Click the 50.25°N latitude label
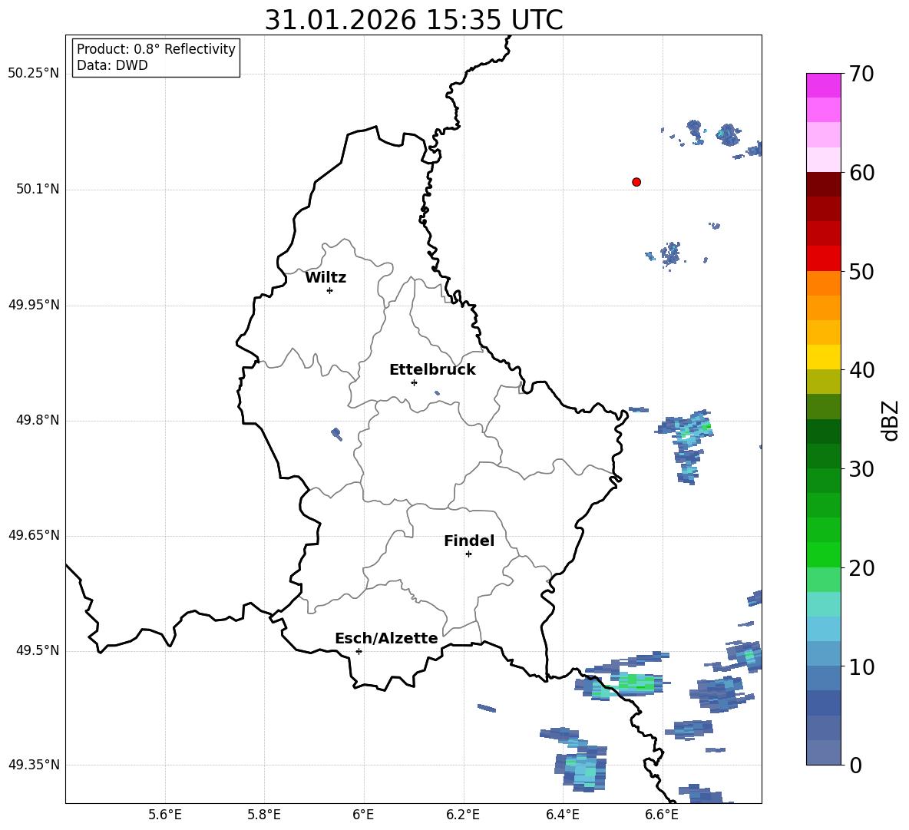 click(x=34, y=74)
